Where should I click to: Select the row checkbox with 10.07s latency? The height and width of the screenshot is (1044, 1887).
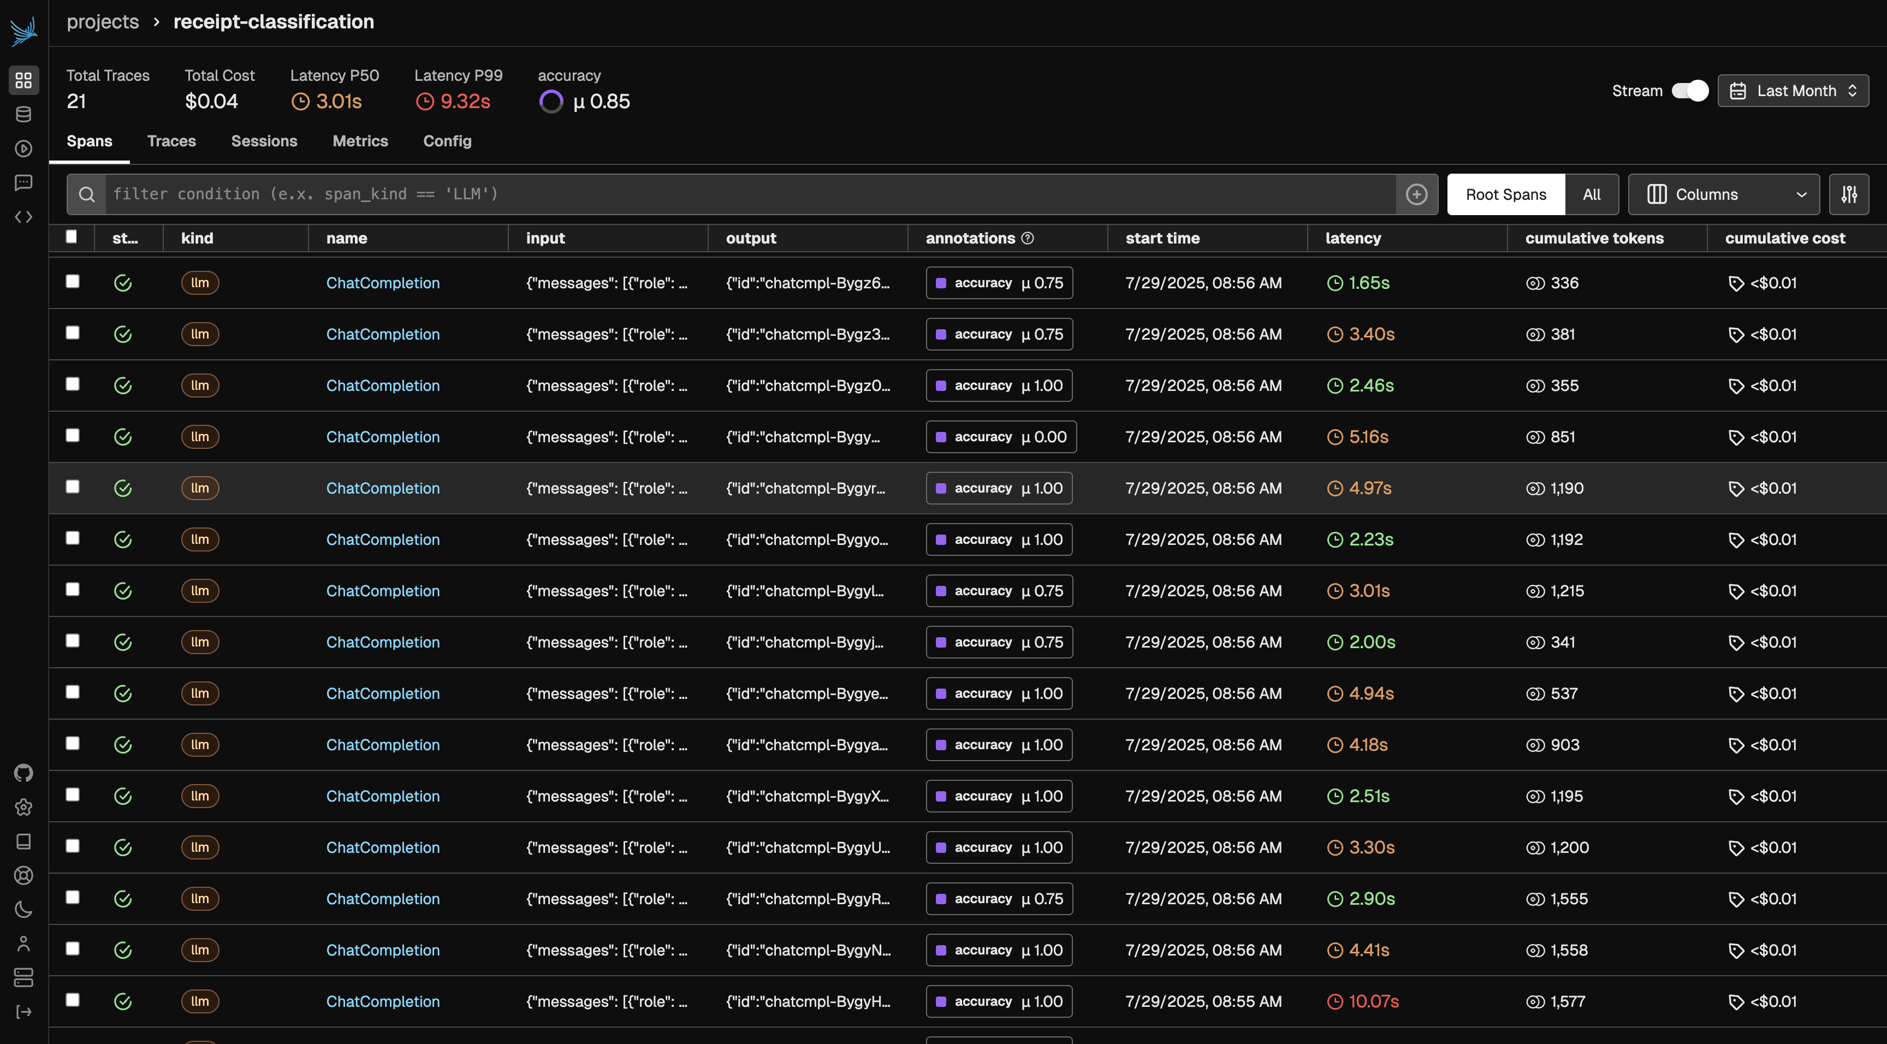coord(73,1000)
